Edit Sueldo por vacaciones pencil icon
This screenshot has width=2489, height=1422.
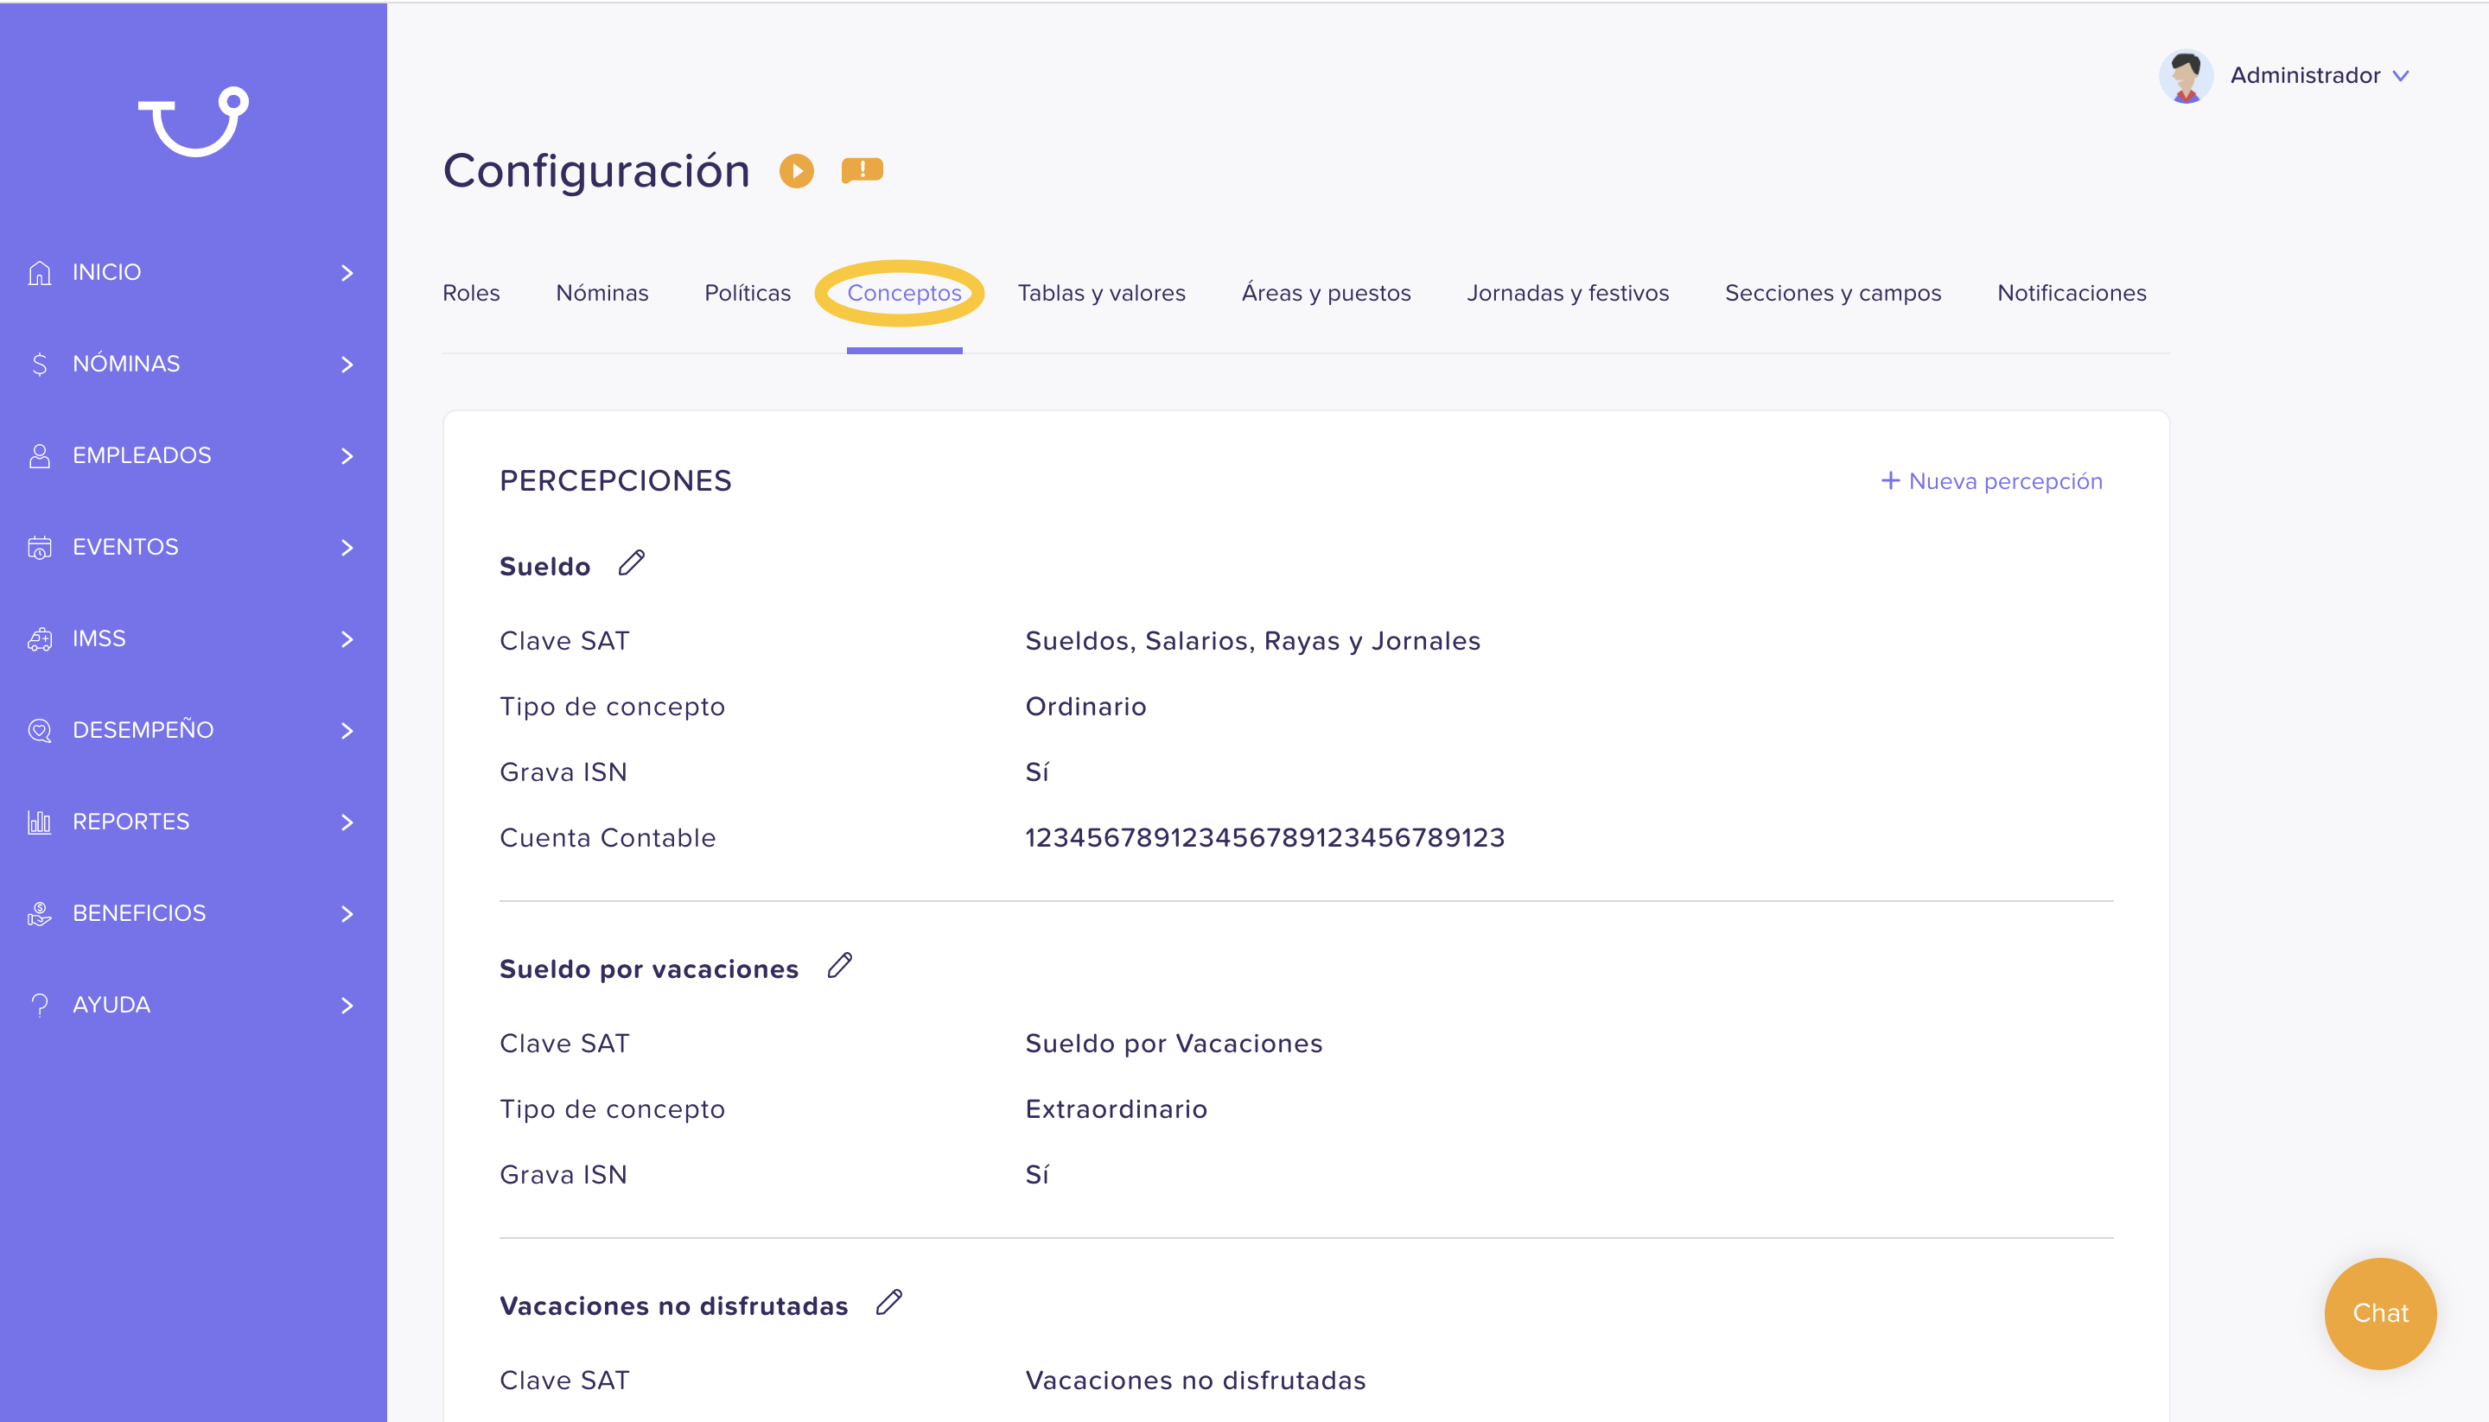(840, 966)
